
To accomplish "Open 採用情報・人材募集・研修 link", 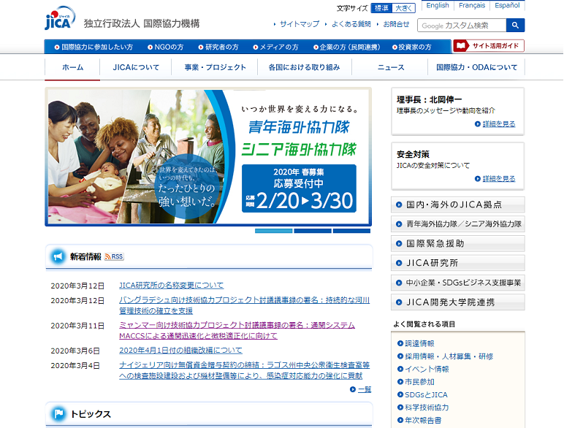I will 449,356.
